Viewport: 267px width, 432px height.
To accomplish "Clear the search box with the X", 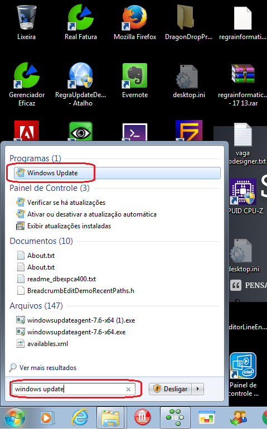I will (x=128, y=389).
